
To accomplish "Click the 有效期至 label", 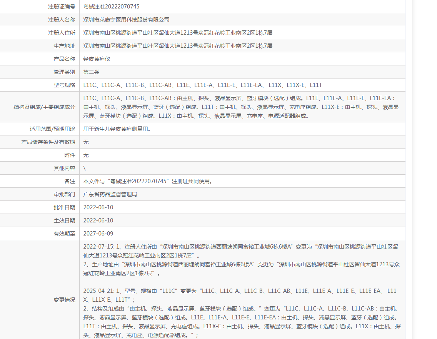I will click(x=64, y=234).
